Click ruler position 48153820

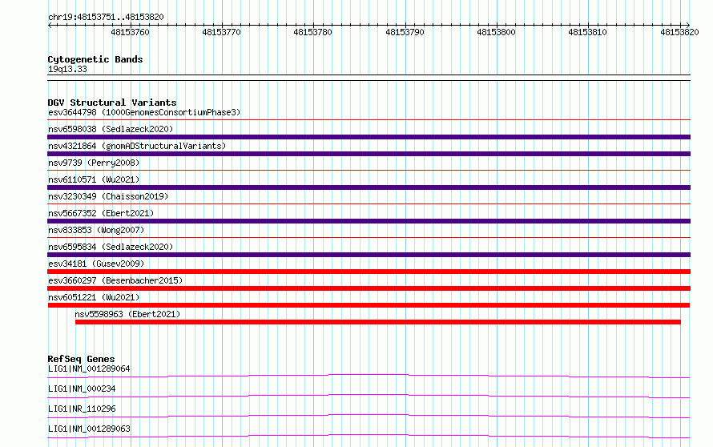pos(679,32)
